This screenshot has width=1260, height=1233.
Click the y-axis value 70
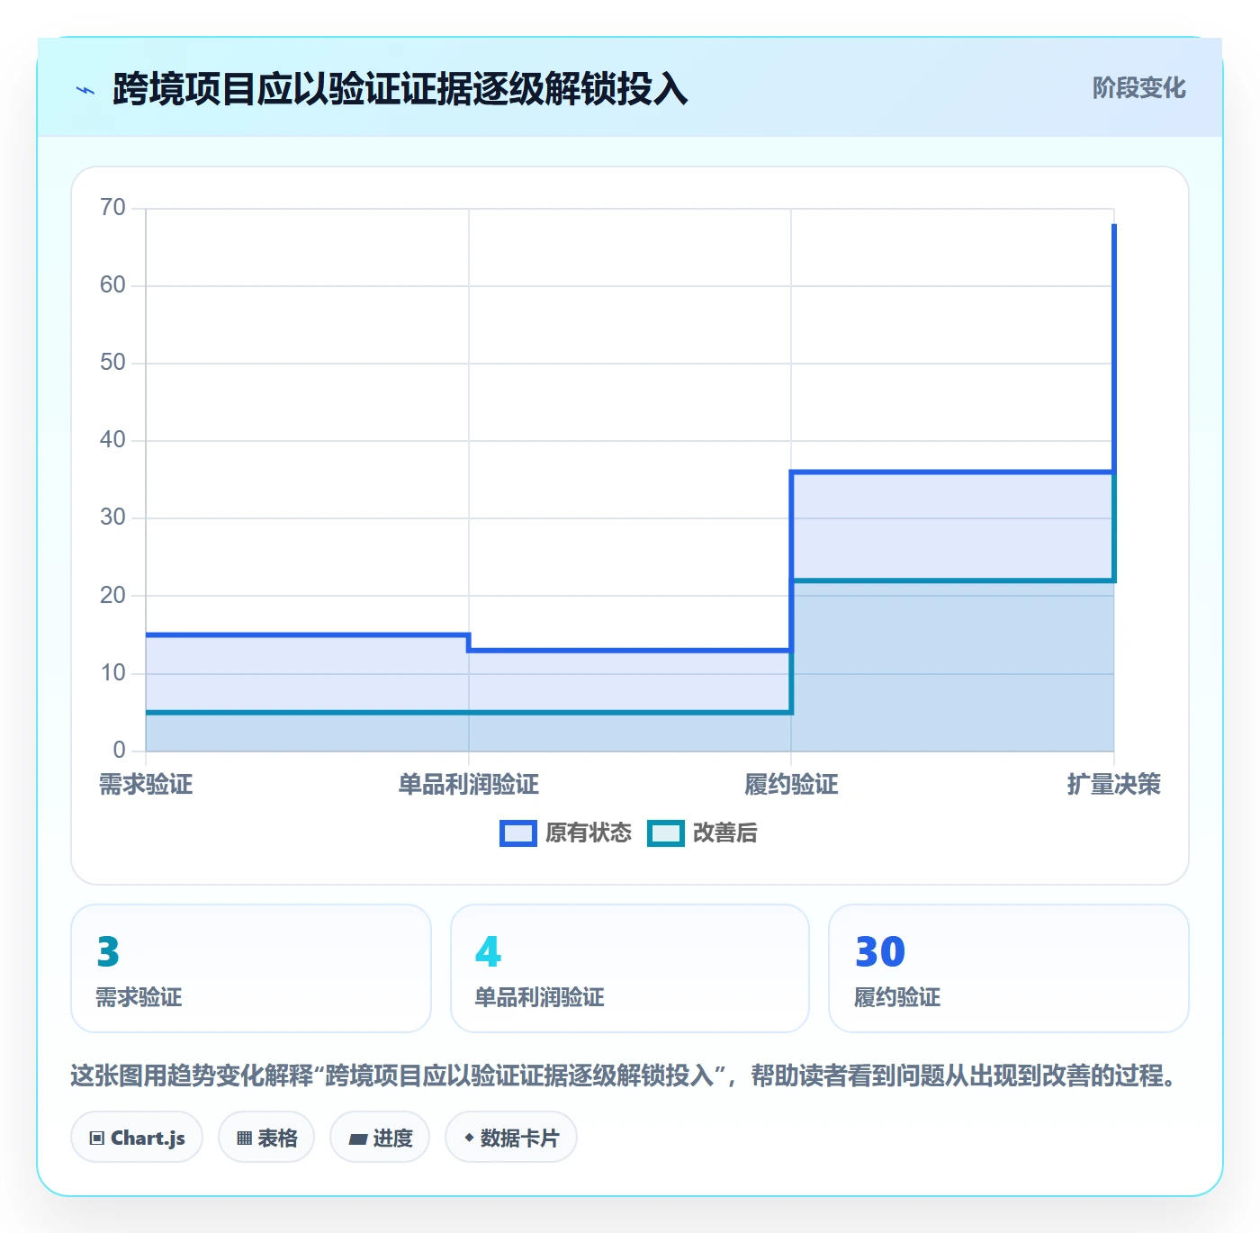[x=112, y=208]
